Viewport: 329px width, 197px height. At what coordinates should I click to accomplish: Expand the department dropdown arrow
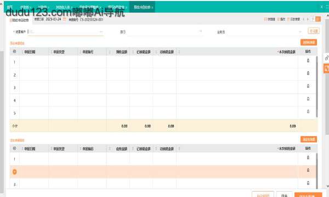[x=200, y=31]
